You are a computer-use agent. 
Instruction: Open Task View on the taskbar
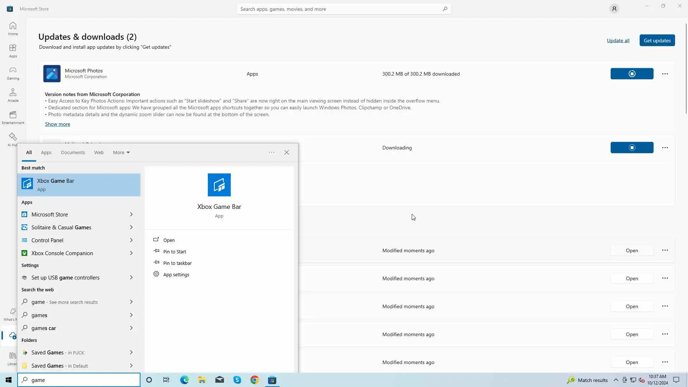tap(166, 380)
